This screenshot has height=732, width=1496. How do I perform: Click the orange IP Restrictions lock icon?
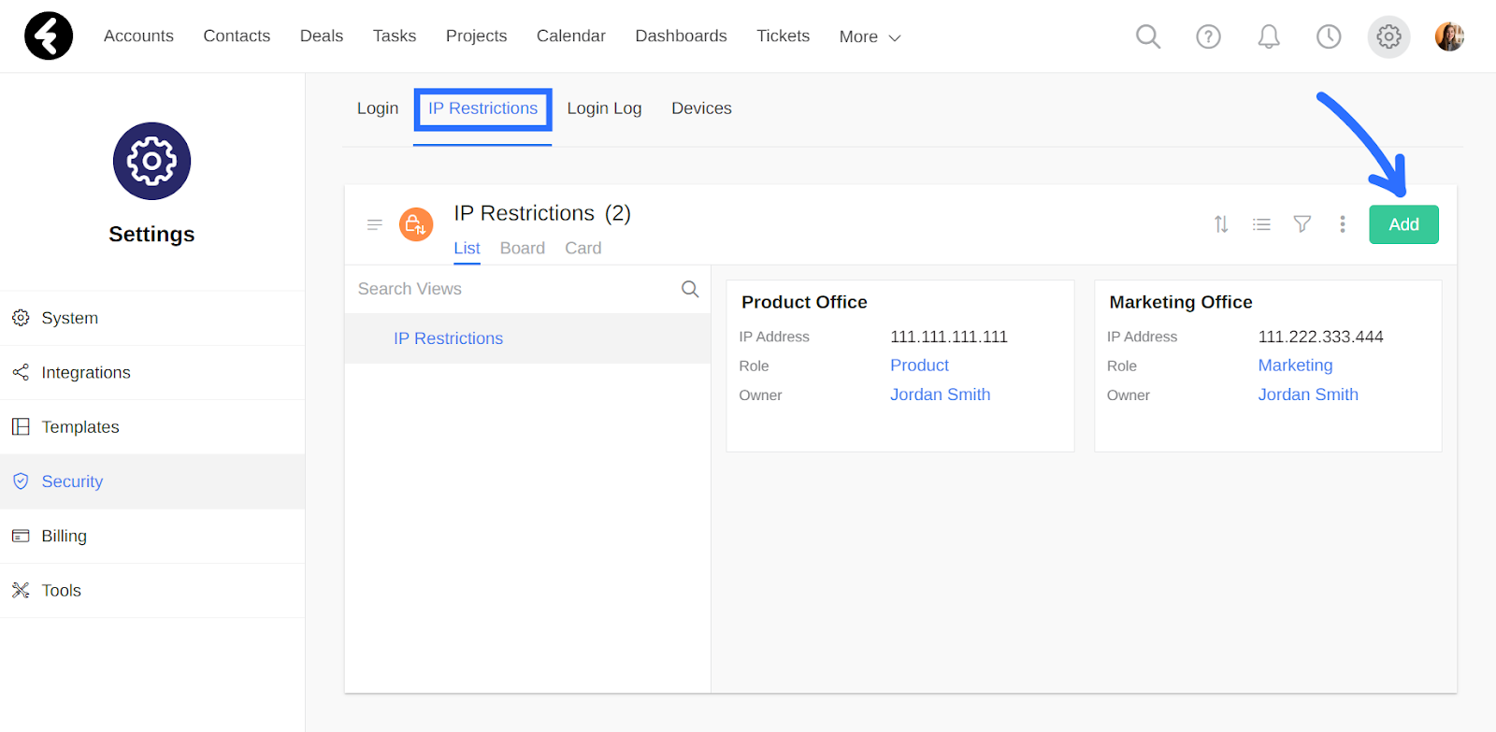click(416, 224)
